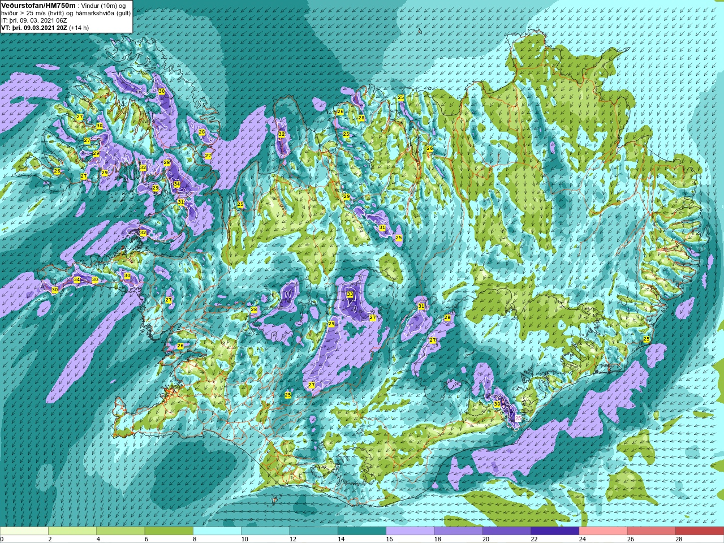This screenshot has width=724, height=543.
Task: Click the 24–26 m/s light pink legend swatch
Action: pyautogui.click(x=603, y=531)
